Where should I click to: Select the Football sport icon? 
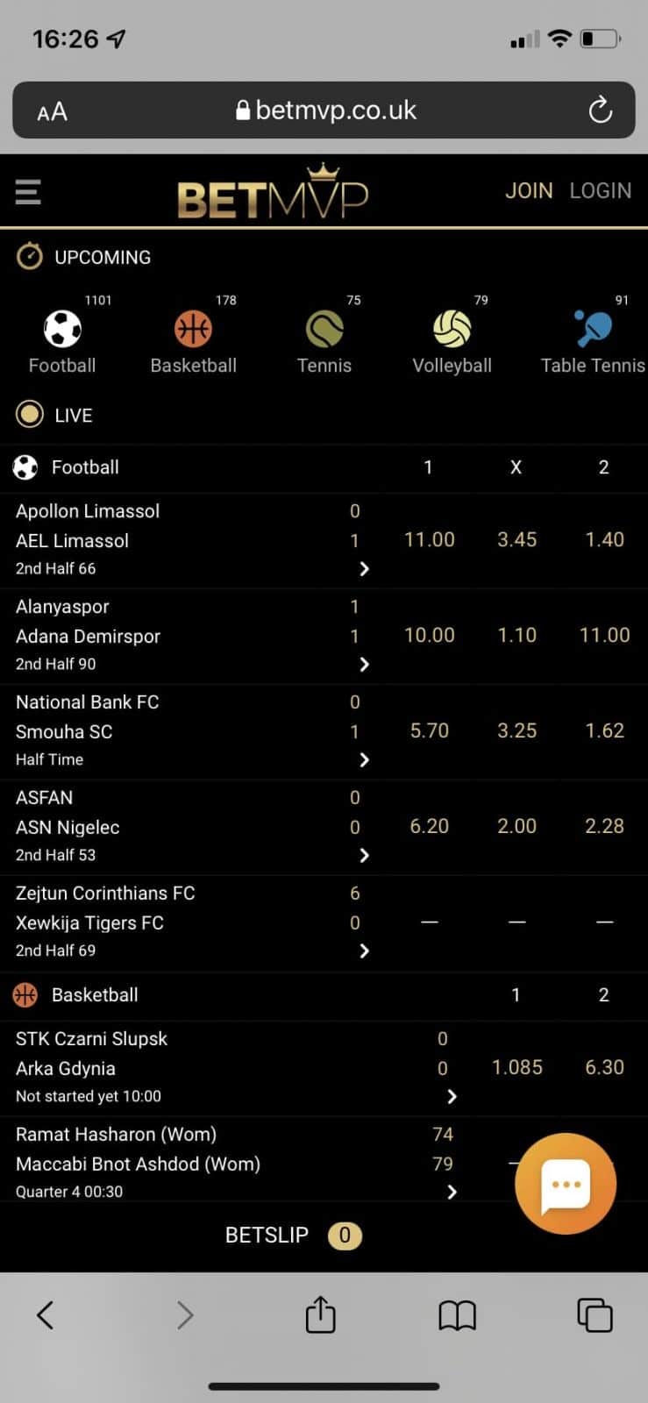point(62,330)
